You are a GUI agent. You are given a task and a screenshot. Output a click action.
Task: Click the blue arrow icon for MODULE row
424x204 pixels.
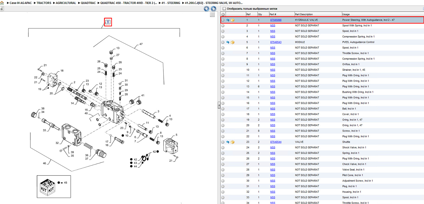click(x=228, y=42)
